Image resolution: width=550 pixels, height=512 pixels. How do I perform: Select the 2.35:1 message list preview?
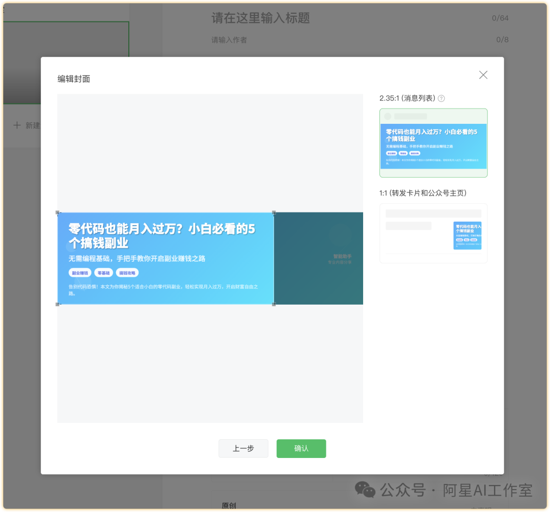coord(433,143)
